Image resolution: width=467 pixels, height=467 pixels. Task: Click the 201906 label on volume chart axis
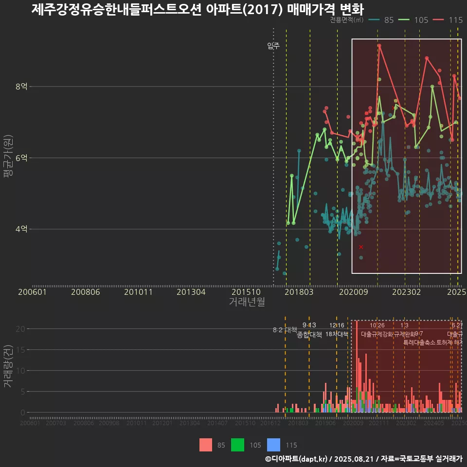[325, 423]
